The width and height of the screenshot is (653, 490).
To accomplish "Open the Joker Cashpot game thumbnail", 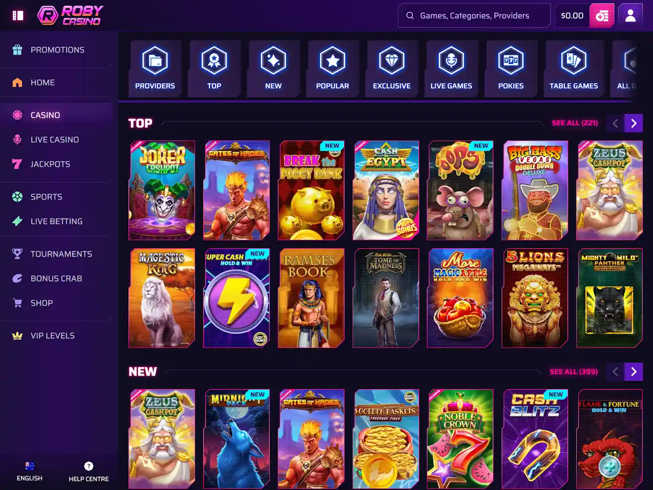I will 162,190.
